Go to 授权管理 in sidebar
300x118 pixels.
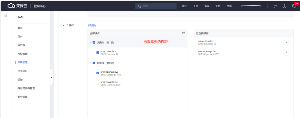(22, 54)
